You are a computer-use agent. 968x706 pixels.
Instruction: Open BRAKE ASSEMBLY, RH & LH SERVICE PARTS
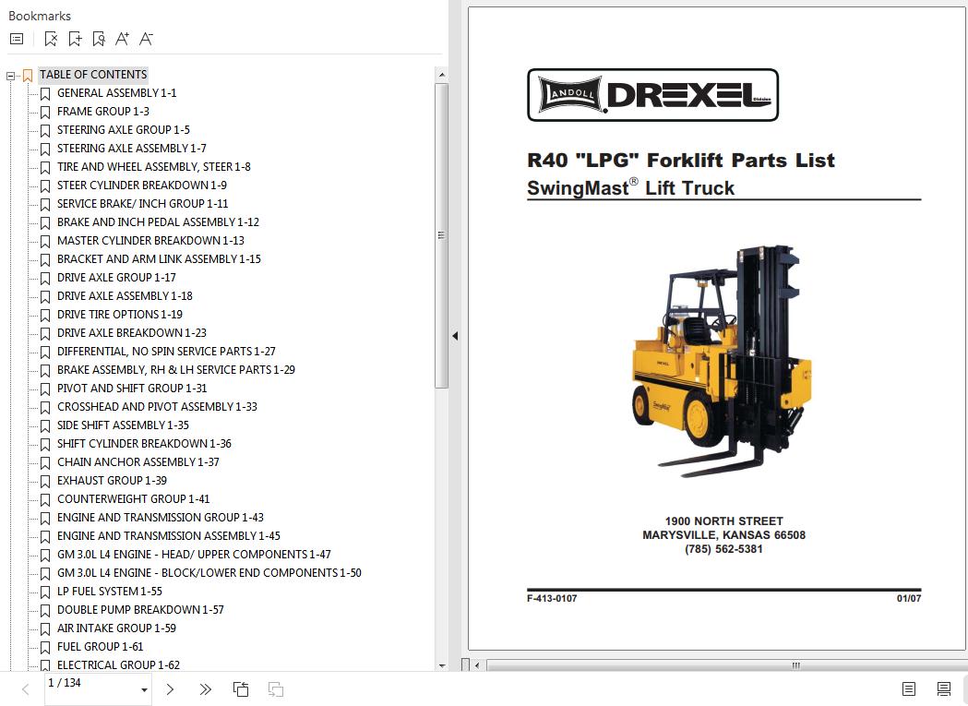[176, 370]
